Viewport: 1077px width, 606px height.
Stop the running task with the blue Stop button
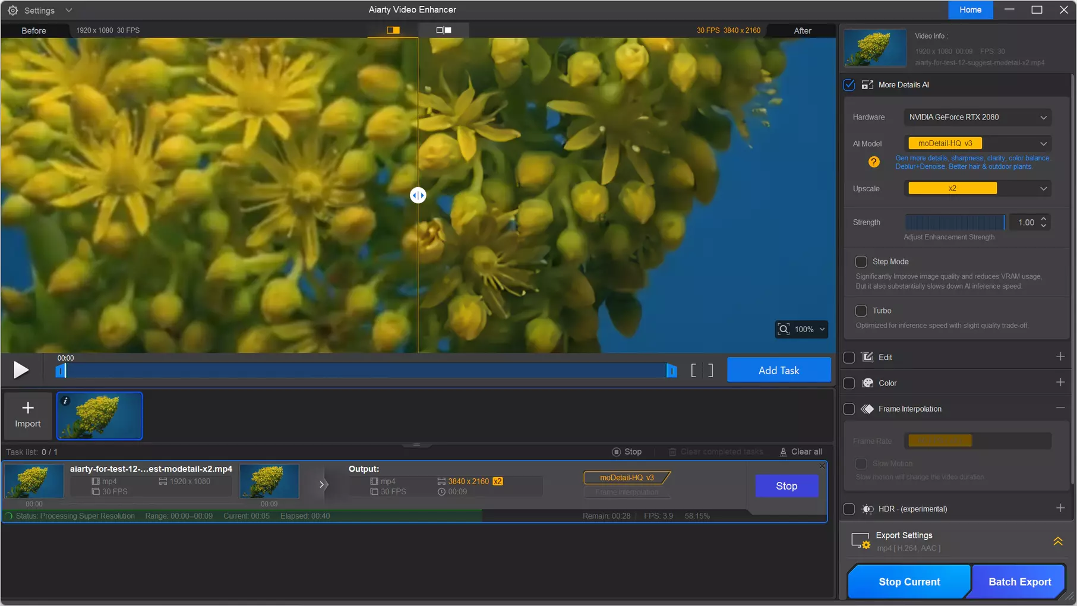(787, 486)
